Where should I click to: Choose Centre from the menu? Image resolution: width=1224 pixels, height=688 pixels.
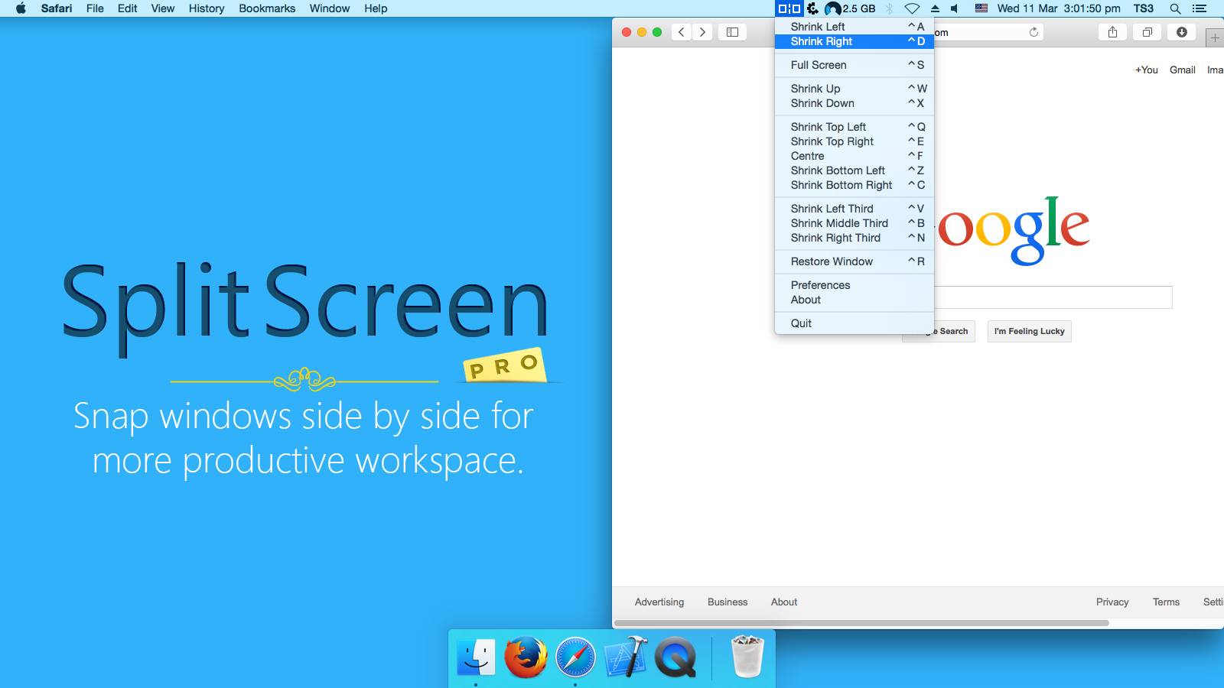[x=855, y=156]
